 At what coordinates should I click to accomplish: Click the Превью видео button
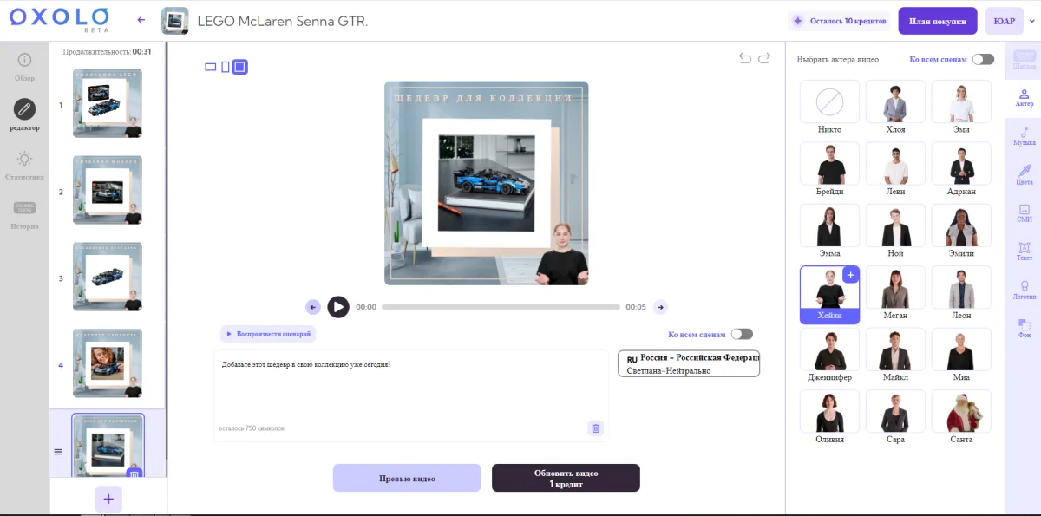tap(407, 478)
